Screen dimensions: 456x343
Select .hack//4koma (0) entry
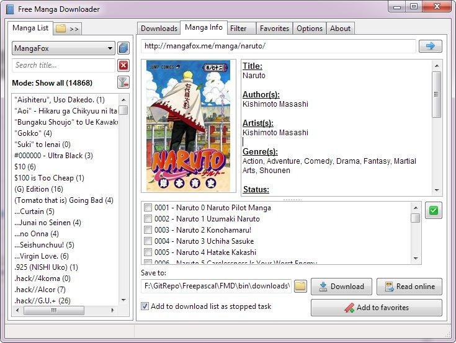[42, 278]
